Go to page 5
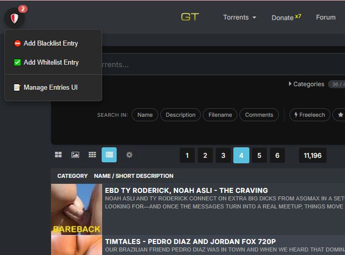This screenshot has width=345, height=255. tap(259, 155)
